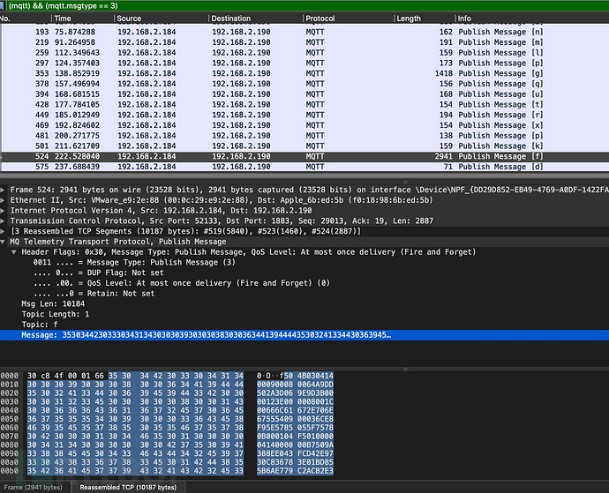
Task: Select packet 353 with length 1418
Action: pyautogui.click(x=304, y=73)
